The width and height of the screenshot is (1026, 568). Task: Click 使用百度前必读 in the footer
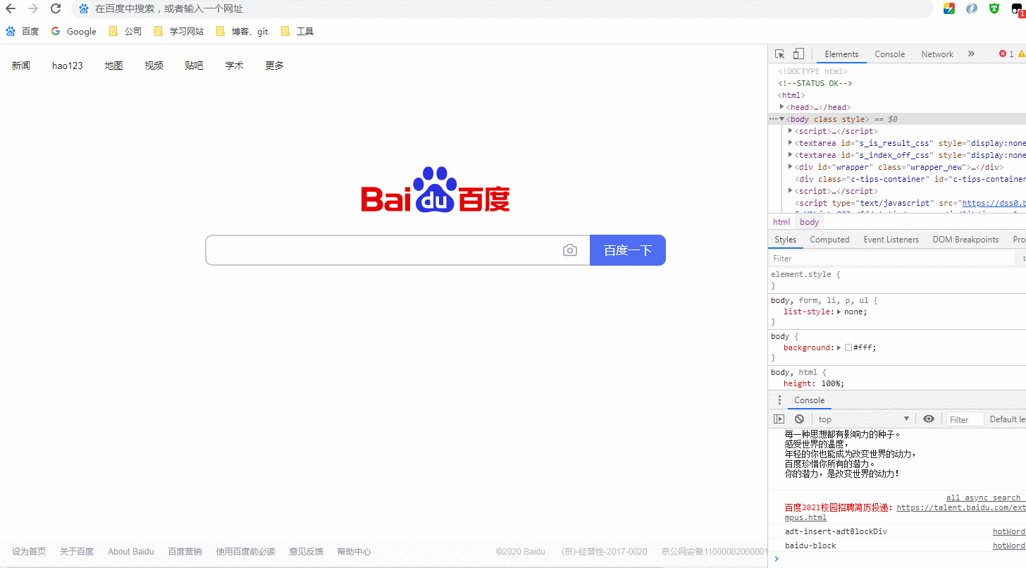coord(245,552)
